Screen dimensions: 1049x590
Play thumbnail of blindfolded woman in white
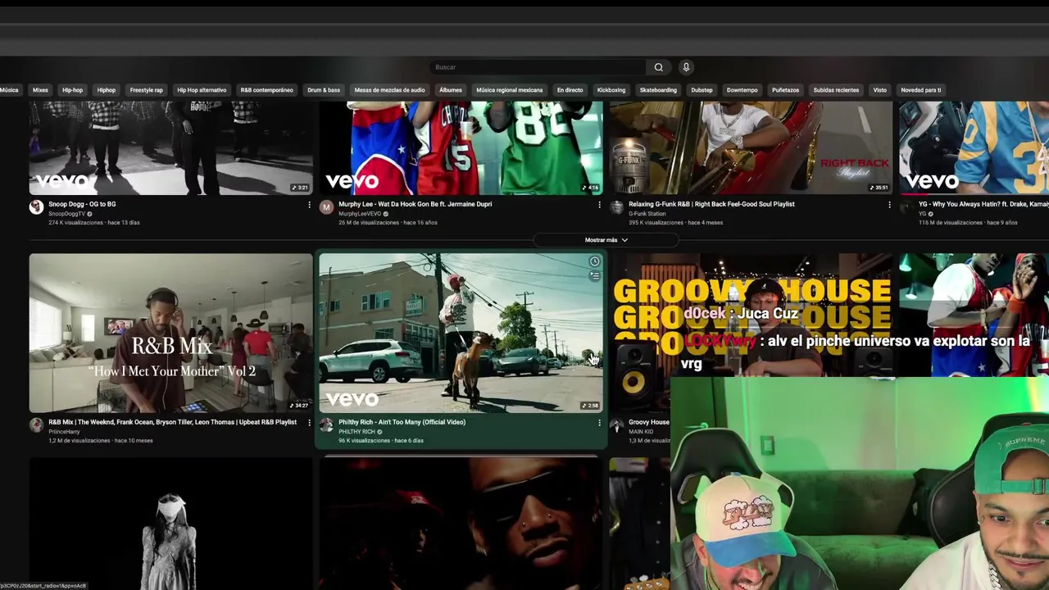[x=170, y=524]
